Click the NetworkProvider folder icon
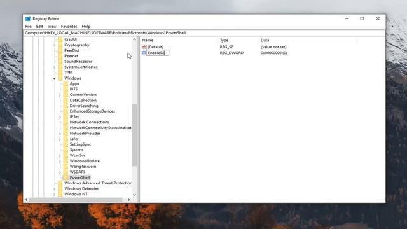This screenshot has height=229, width=407. point(66,134)
